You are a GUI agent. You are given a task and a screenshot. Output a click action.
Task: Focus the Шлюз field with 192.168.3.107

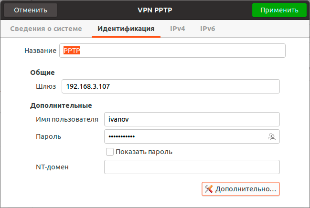point(171,86)
